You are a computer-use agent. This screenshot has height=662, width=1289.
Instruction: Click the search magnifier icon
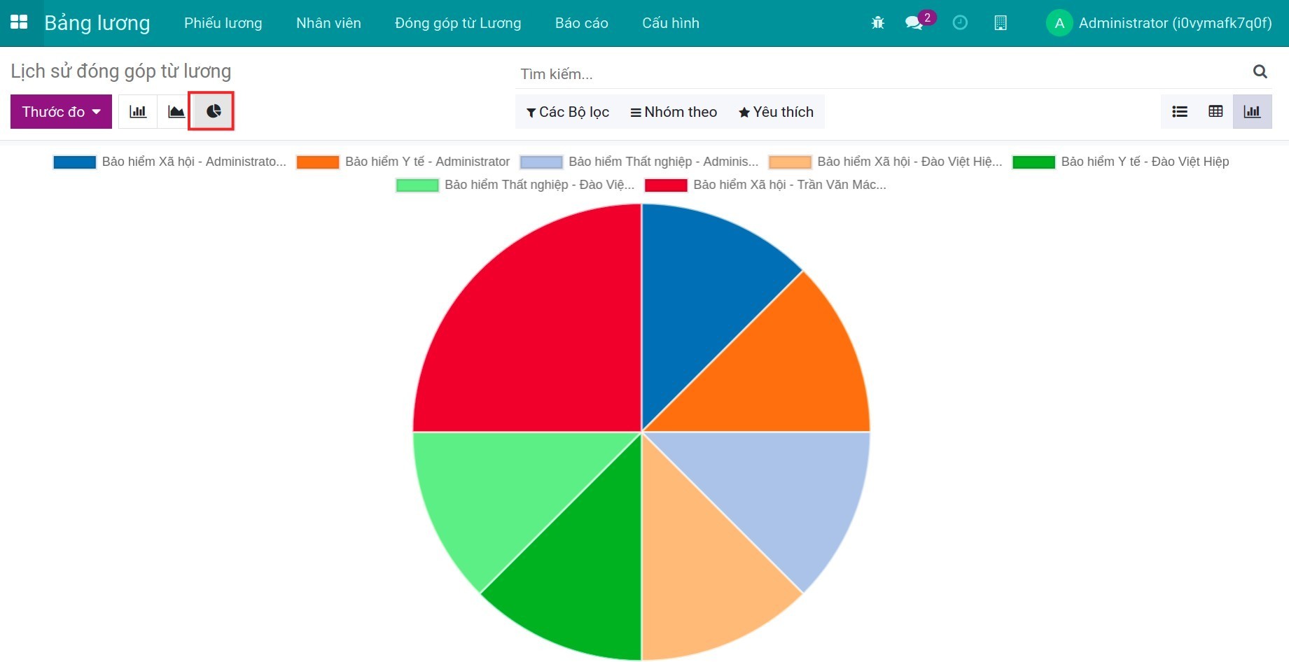pos(1260,71)
